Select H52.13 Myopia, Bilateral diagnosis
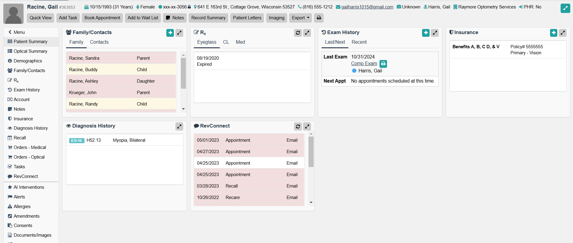This screenshot has width=573, height=243. click(x=124, y=140)
